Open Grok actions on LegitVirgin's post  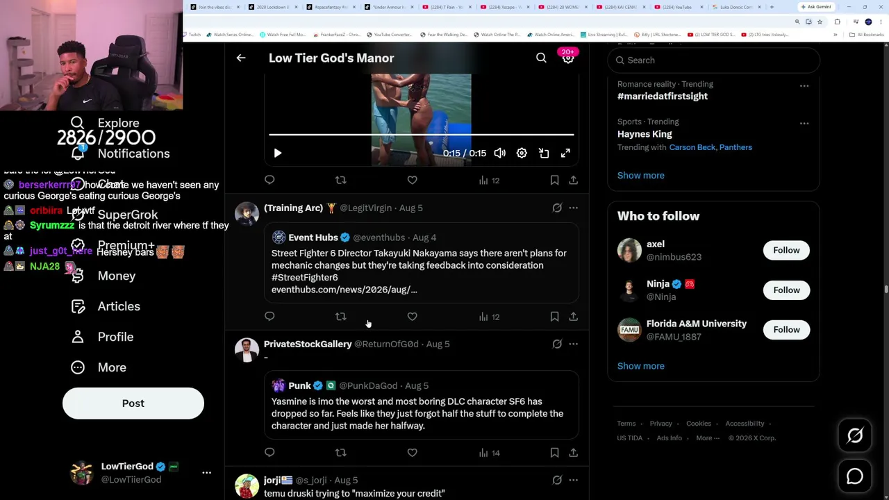[x=557, y=208]
